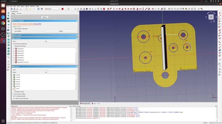
Task: Toggle Auto-switch to Edge checkbox
Action: coord(14,94)
